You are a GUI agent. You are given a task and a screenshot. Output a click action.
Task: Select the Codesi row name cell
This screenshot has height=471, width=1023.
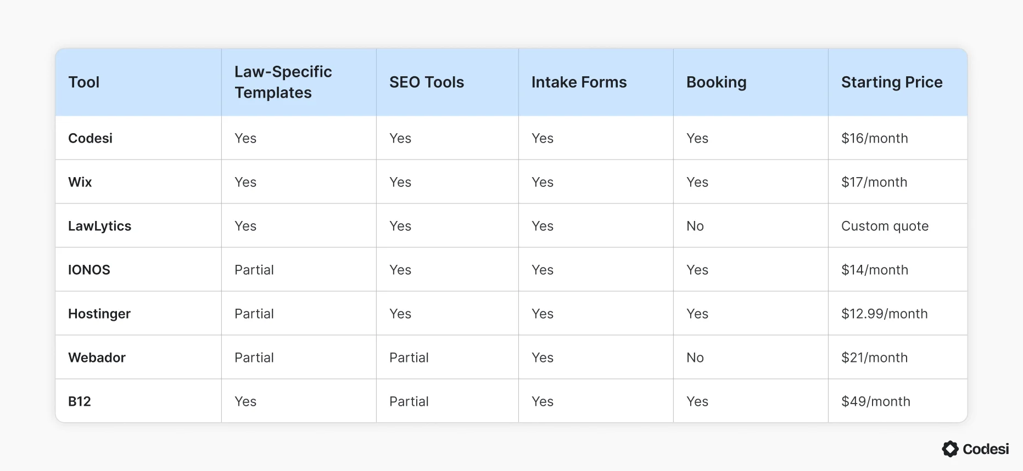[90, 138]
